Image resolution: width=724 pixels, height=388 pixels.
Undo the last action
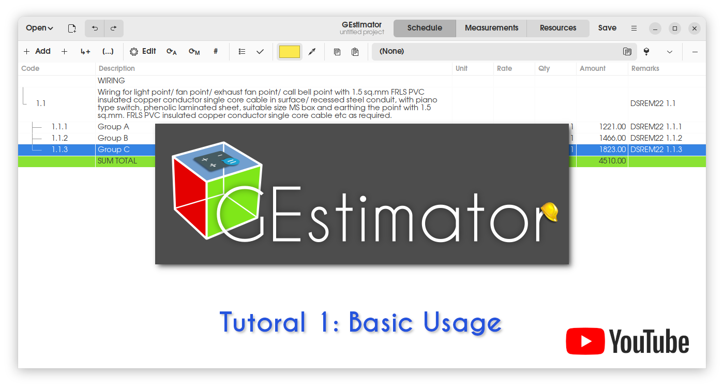click(95, 28)
